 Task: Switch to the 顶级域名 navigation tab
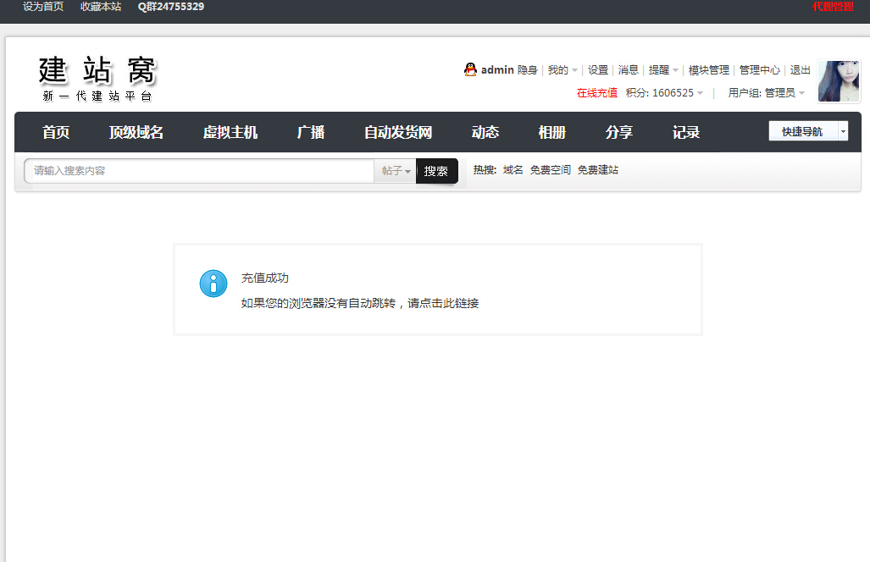[136, 132]
